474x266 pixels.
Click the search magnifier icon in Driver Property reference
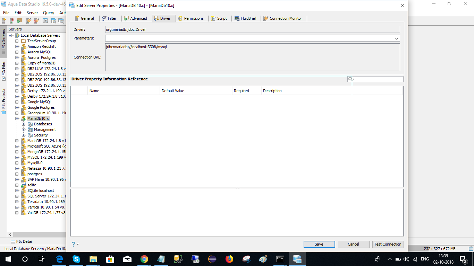pos(350,79)
